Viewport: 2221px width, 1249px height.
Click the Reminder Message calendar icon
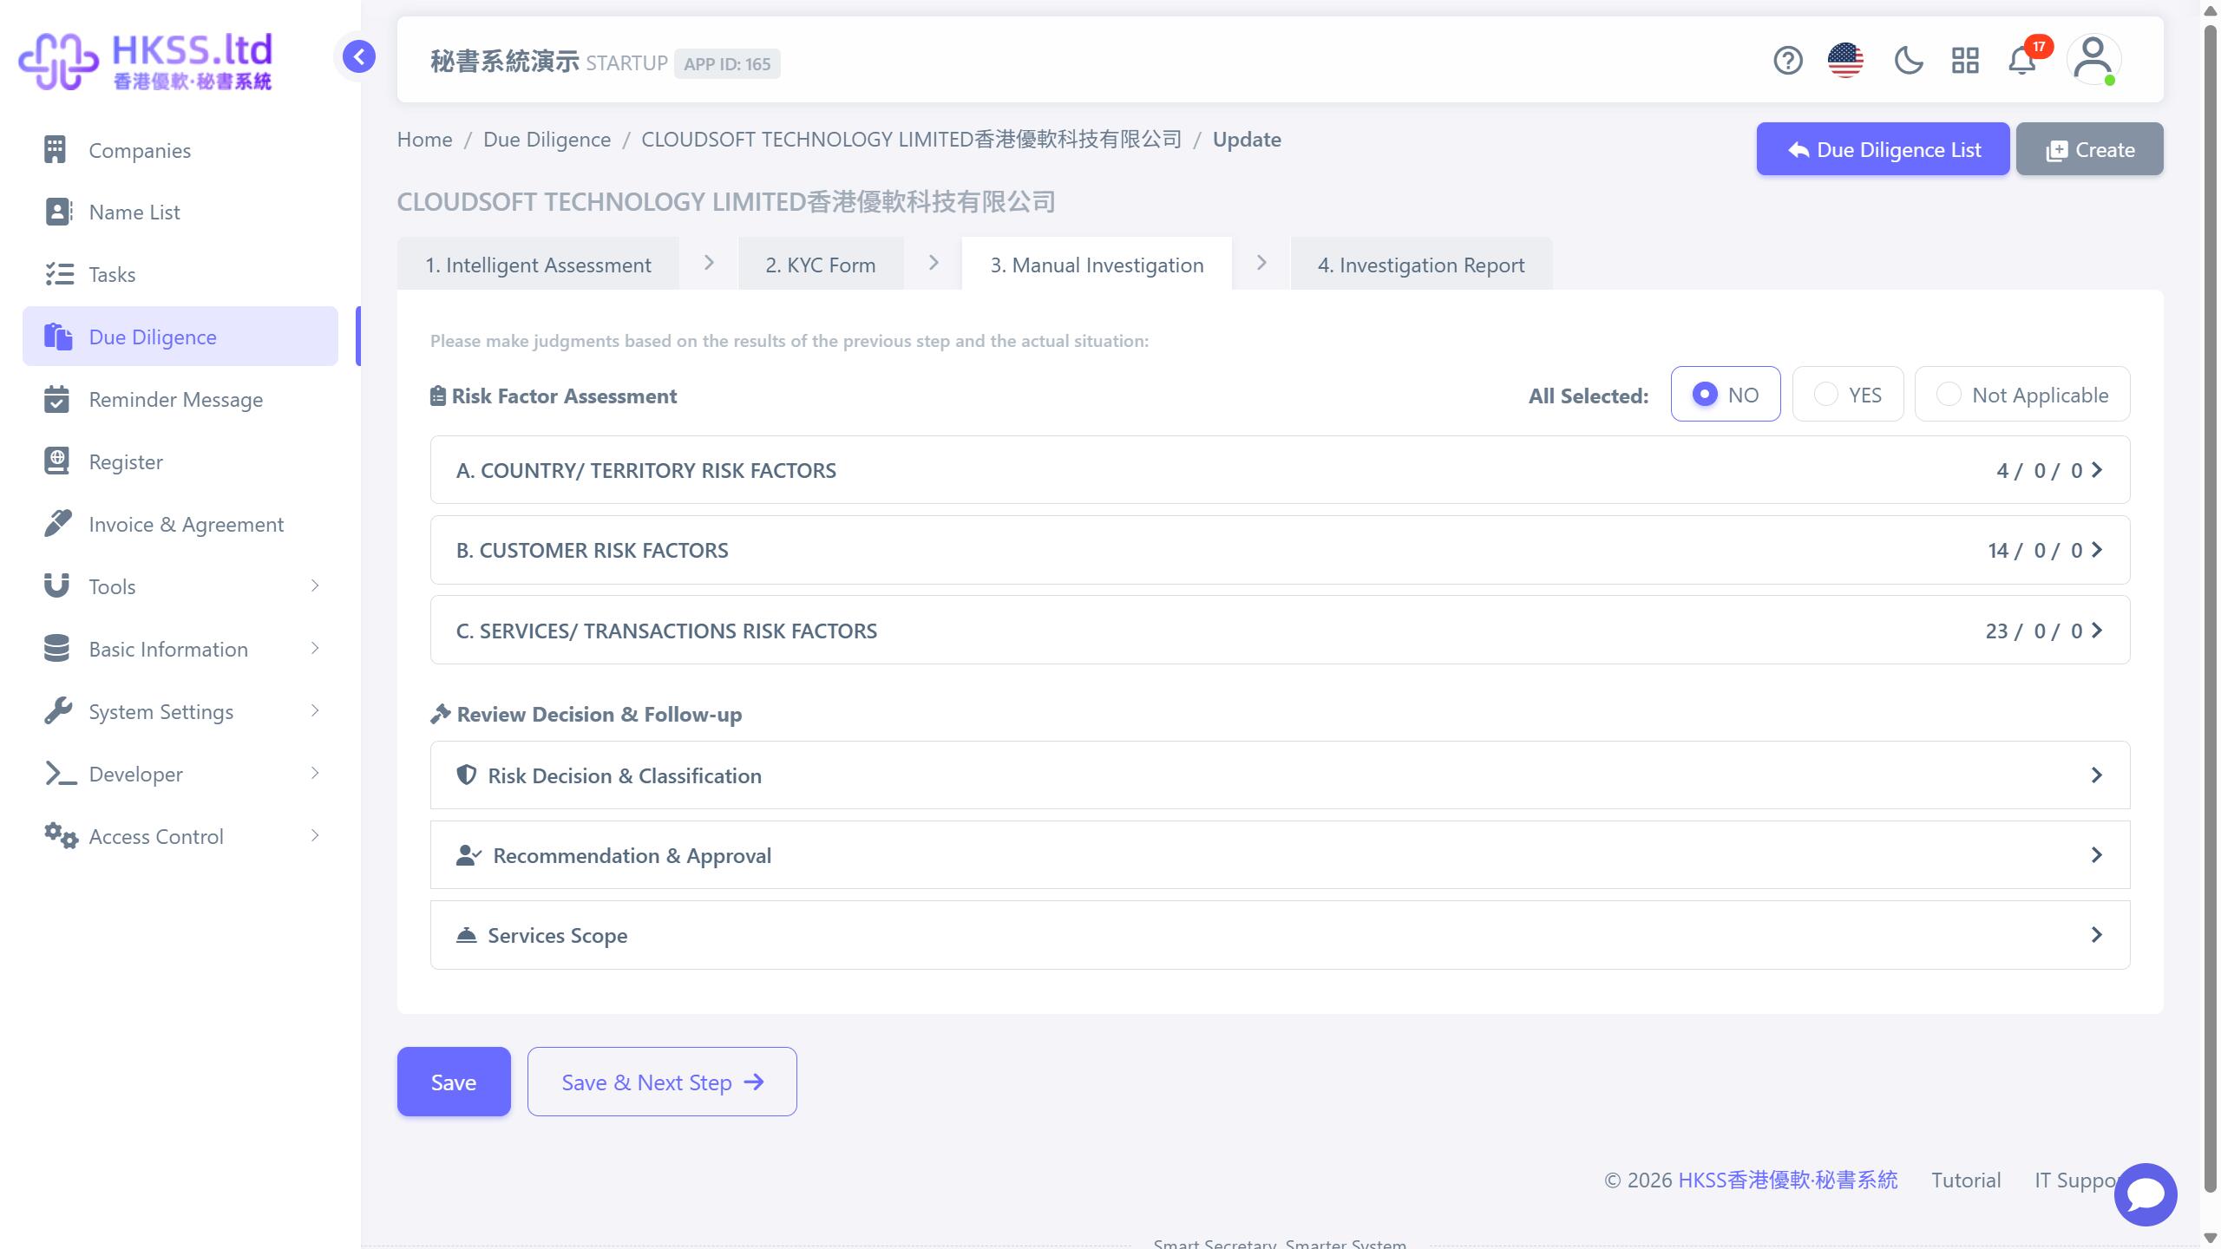[x=56, y=399]
